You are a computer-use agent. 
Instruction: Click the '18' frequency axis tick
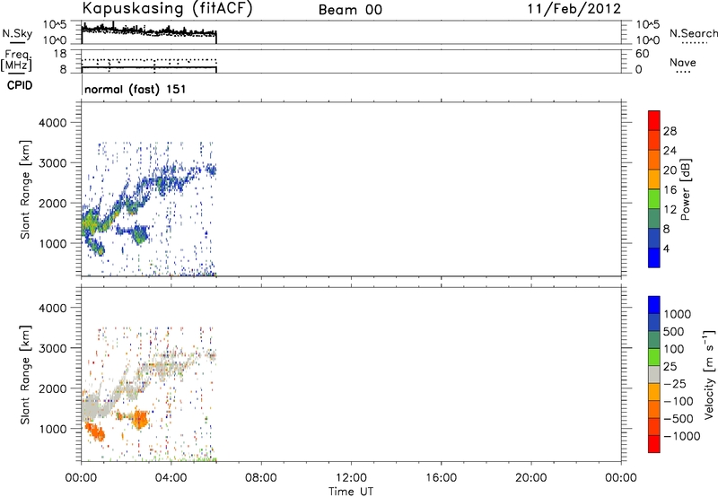[60, 54]
